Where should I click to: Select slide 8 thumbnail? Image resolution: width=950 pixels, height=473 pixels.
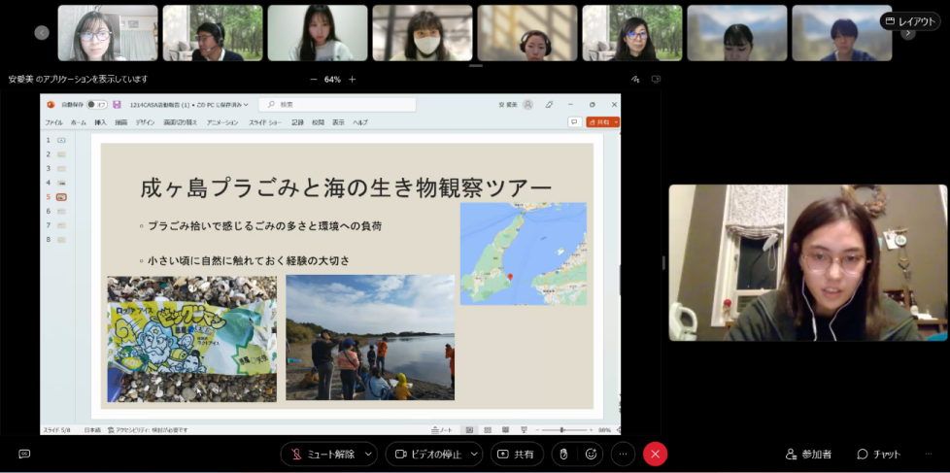[61, 240]
